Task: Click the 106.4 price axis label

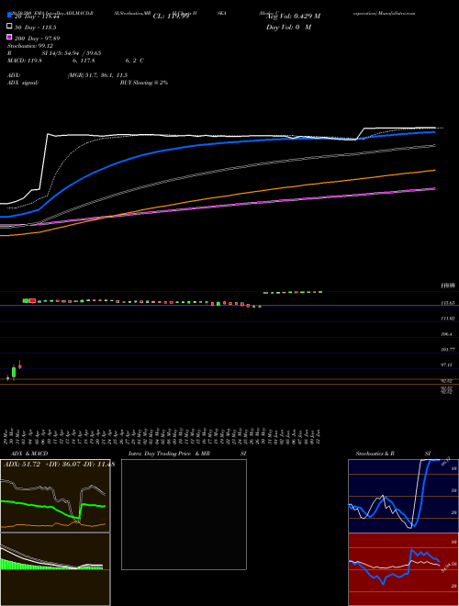Action: (447, 334)
